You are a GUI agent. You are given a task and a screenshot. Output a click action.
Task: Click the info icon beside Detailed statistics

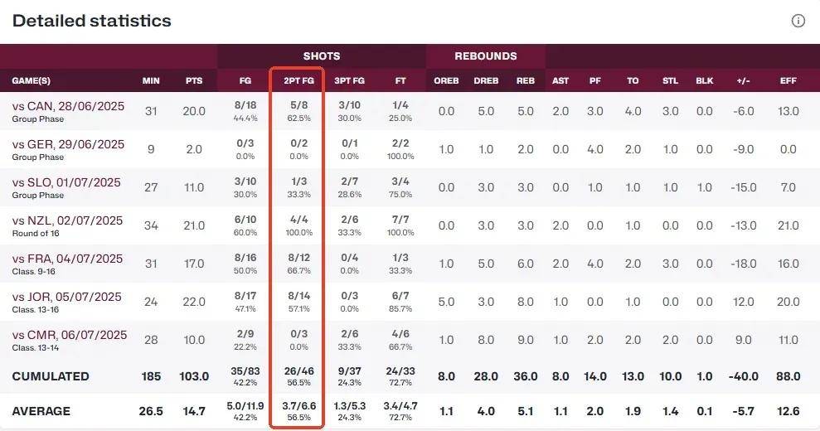(798, 22)
